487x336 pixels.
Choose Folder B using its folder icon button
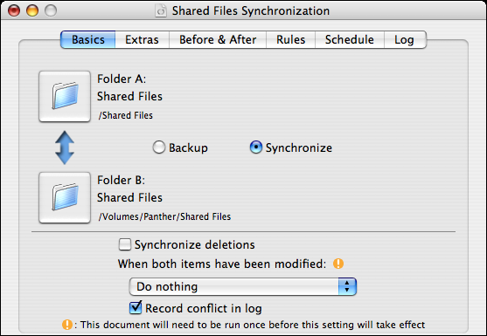pyautogui.click(x=65, y=197)
